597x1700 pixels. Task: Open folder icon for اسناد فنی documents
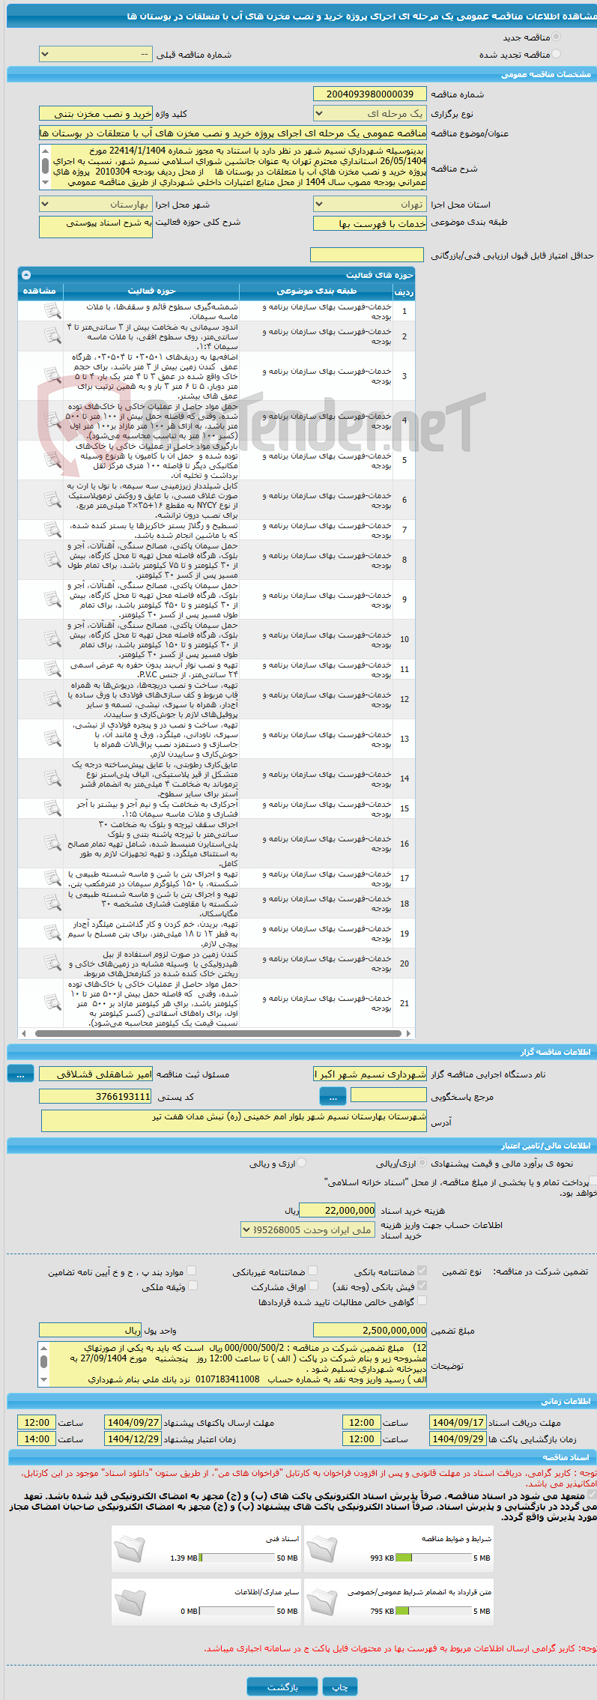click(130, 1549)
